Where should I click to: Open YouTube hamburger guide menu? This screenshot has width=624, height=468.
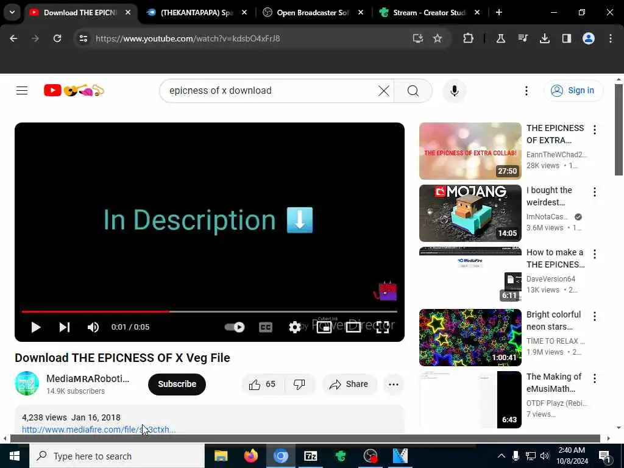coord(22,91)
